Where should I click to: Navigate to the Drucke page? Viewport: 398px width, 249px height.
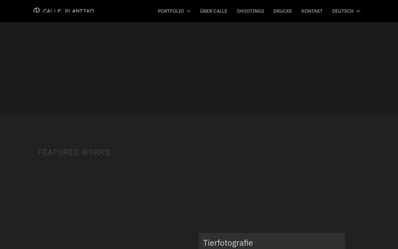point(282,11)
